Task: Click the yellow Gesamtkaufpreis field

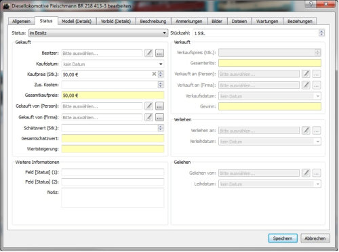Action: pos(113,96)
